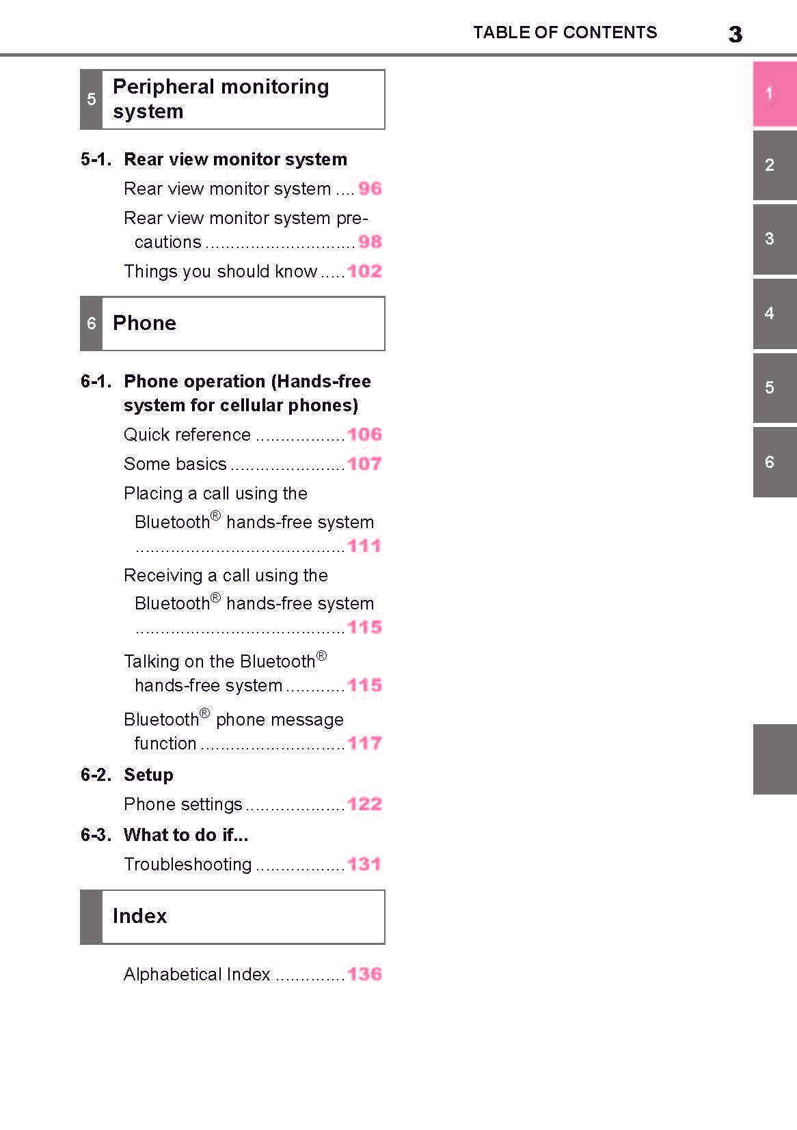Open the Rear view monitor system entry, page 96
The height and width of the screenshot is (1130, 797).
pyautogui.click(x=228, y=189)
